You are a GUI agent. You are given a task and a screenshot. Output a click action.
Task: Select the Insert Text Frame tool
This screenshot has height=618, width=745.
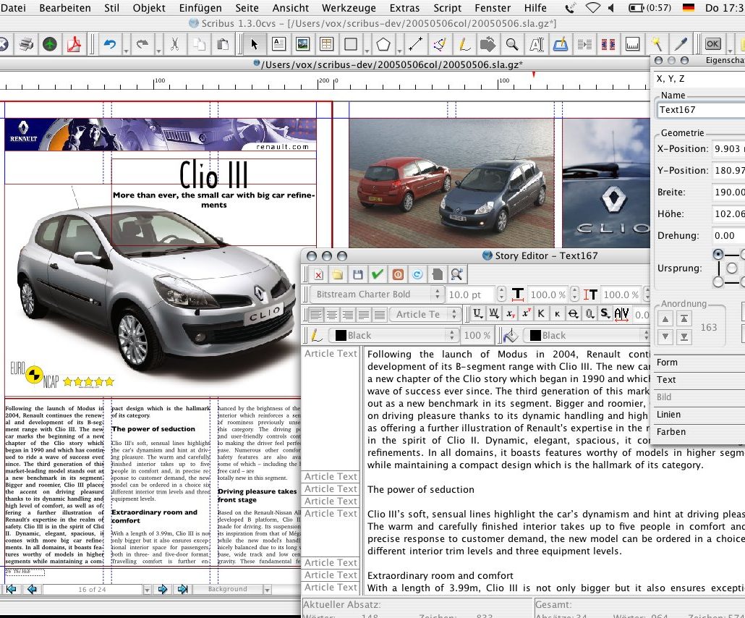click(x=279, y=44)
